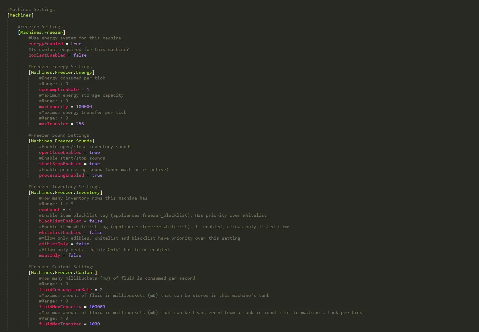
Task: Click the true value of startStopEnabled
Action: (95, 164)
